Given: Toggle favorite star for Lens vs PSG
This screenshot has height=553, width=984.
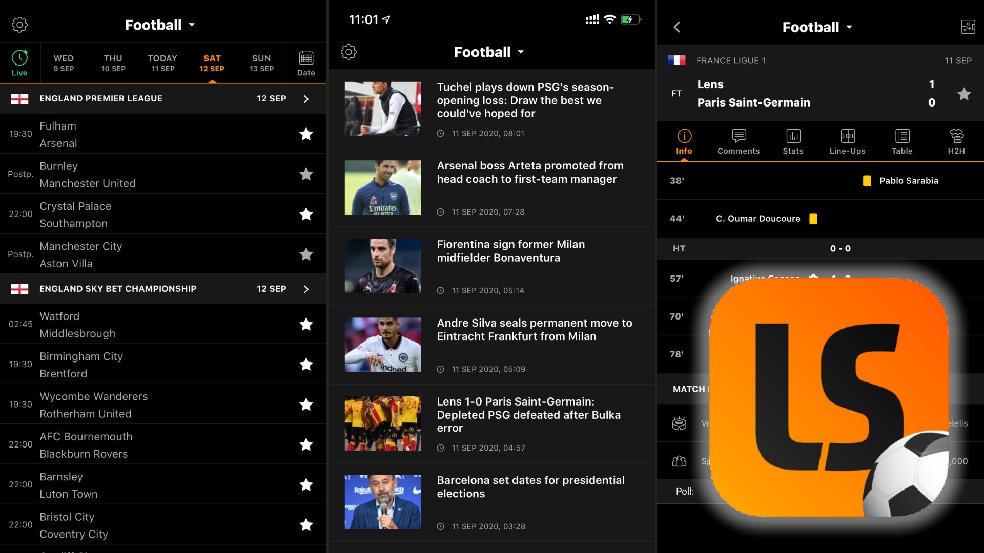Looking at the screenshot, I should (x=963, y=93).
